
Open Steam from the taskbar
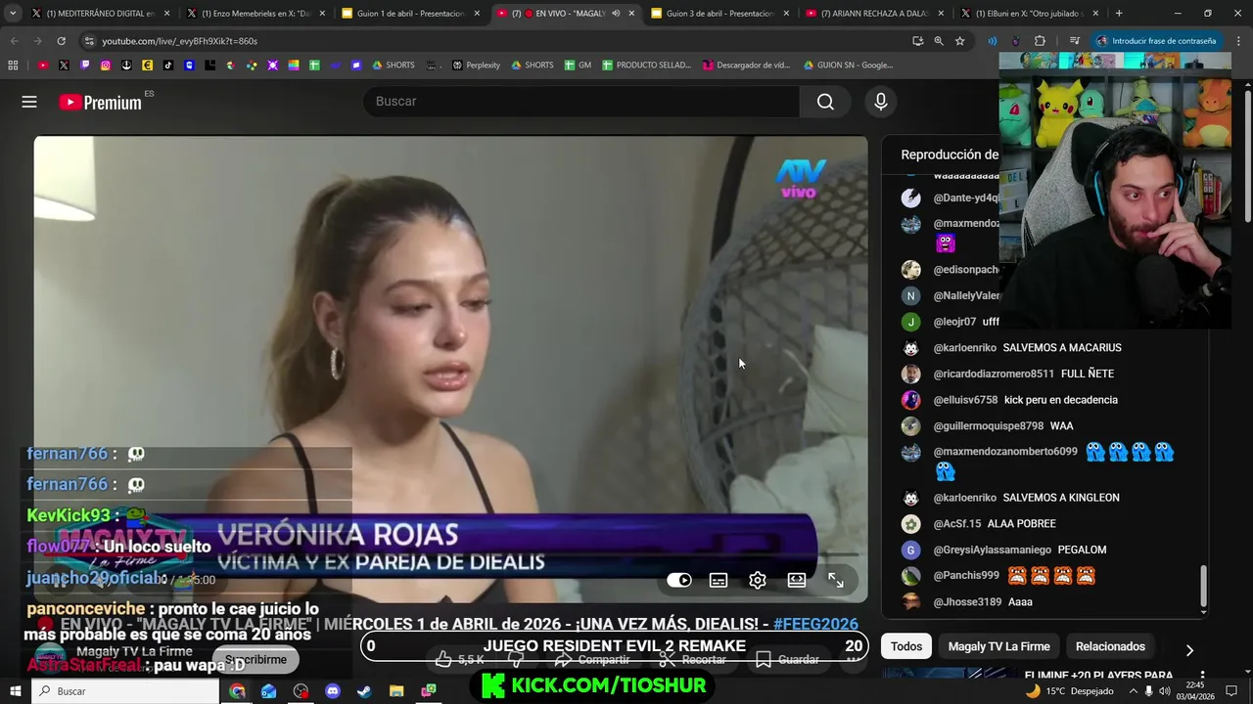(364, 691)
